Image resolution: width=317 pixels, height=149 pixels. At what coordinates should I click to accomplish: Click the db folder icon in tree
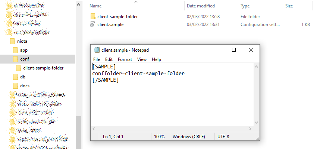point(15,77)
